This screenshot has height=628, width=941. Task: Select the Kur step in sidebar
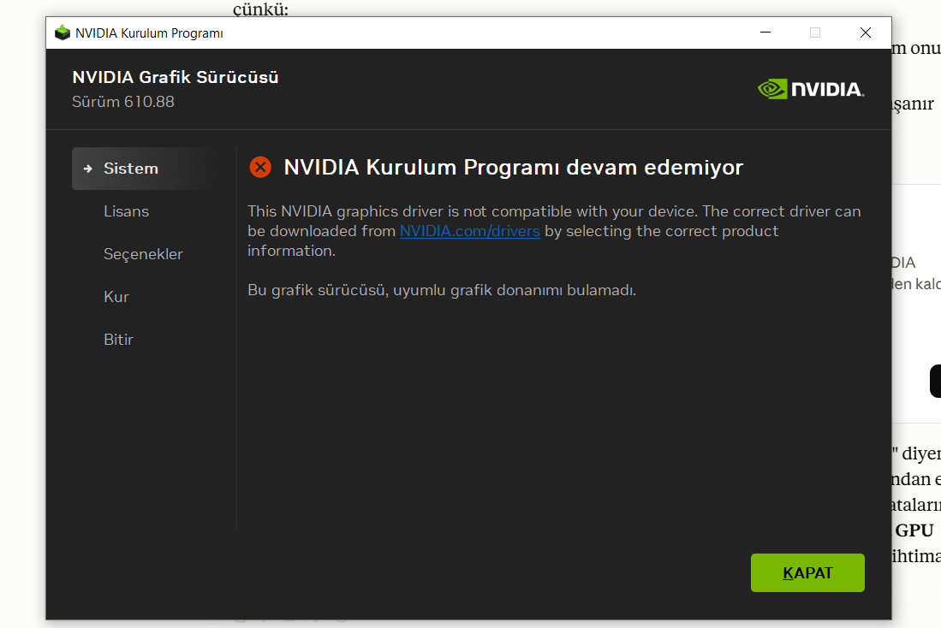pos(116,297)
